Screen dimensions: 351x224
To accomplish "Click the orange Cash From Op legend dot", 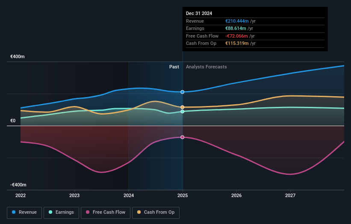I will pos(139,212).
